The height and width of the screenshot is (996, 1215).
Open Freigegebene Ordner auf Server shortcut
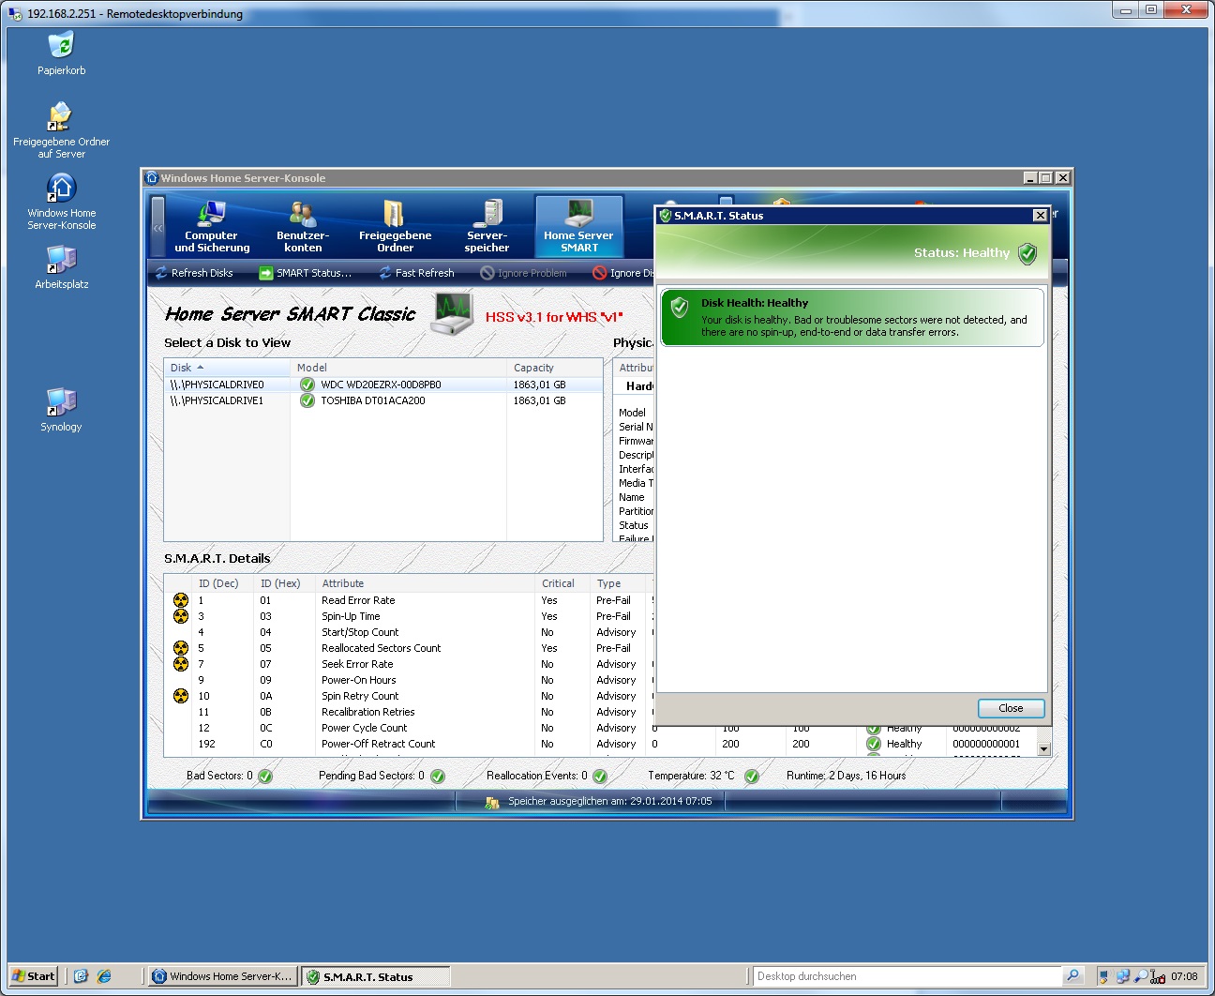coord(61,130)
